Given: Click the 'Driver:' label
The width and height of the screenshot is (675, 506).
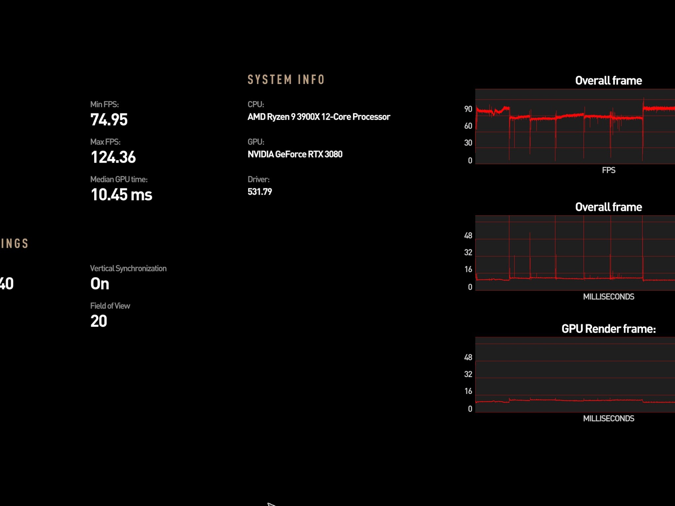Looking at the screenshot, I should (259, 180).
